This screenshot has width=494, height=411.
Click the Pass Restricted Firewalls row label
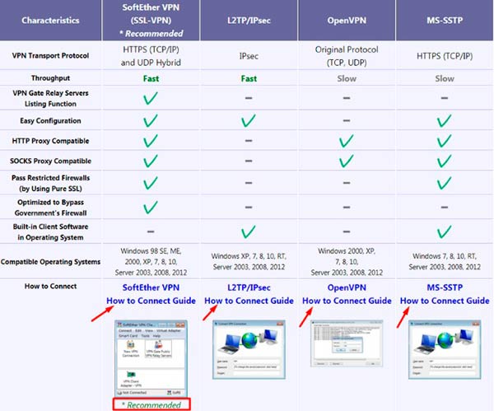[x=50, y=183]
